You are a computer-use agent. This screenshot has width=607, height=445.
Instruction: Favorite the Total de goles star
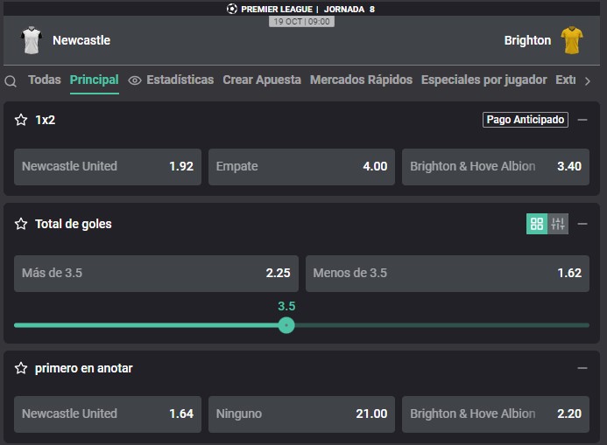click(21, 224)
